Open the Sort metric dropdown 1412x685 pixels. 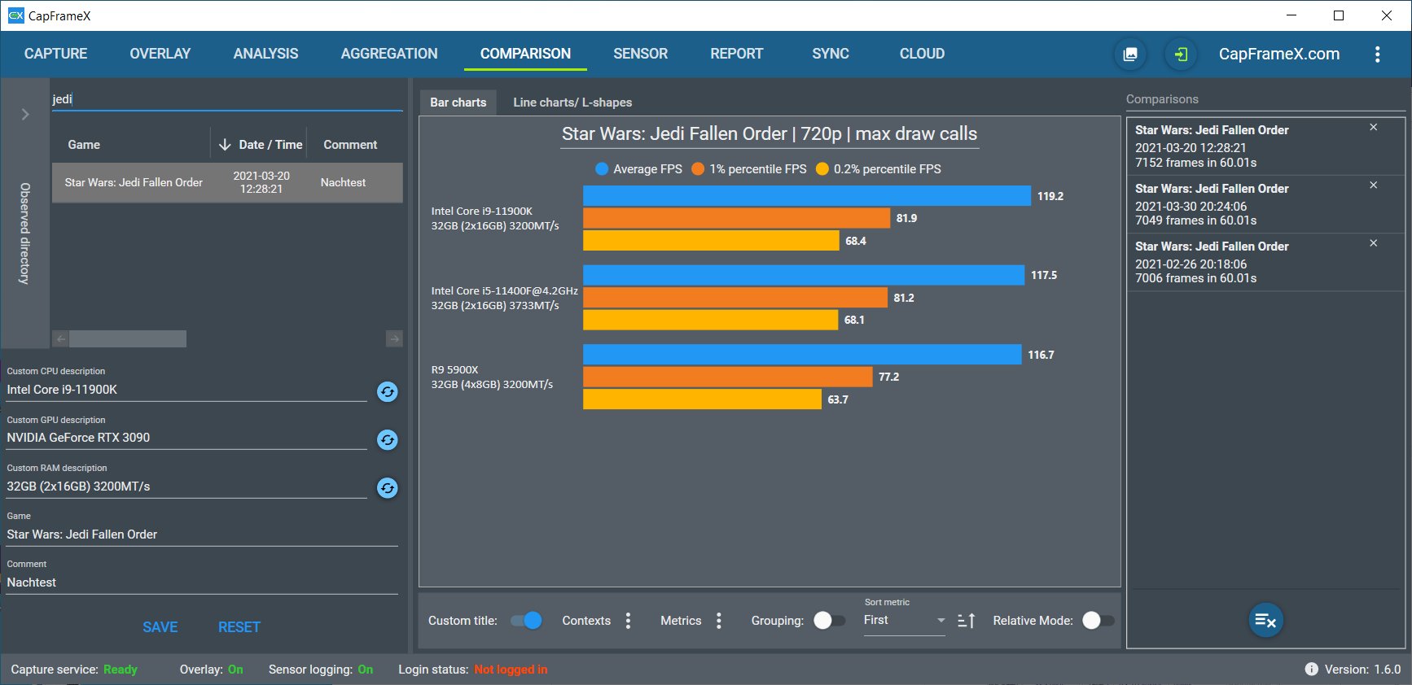(x=904, y=621)
